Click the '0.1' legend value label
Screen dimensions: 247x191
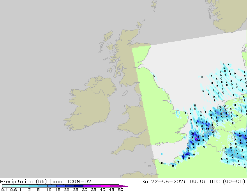pos(4,189)
